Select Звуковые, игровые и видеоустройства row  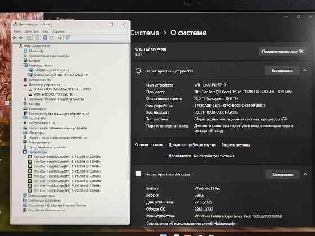56,99
